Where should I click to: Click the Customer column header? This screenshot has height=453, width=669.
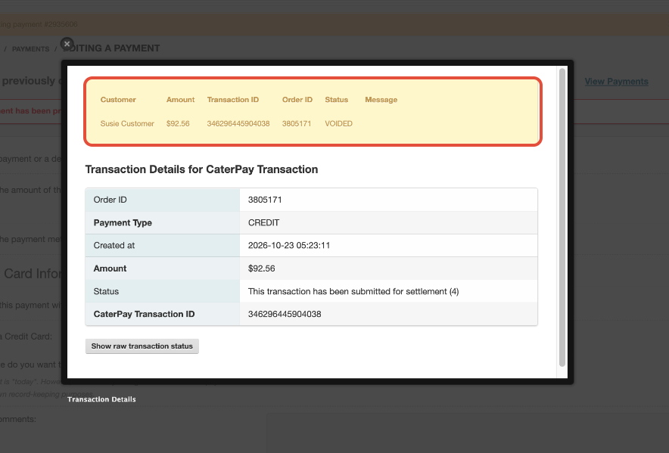118,99
